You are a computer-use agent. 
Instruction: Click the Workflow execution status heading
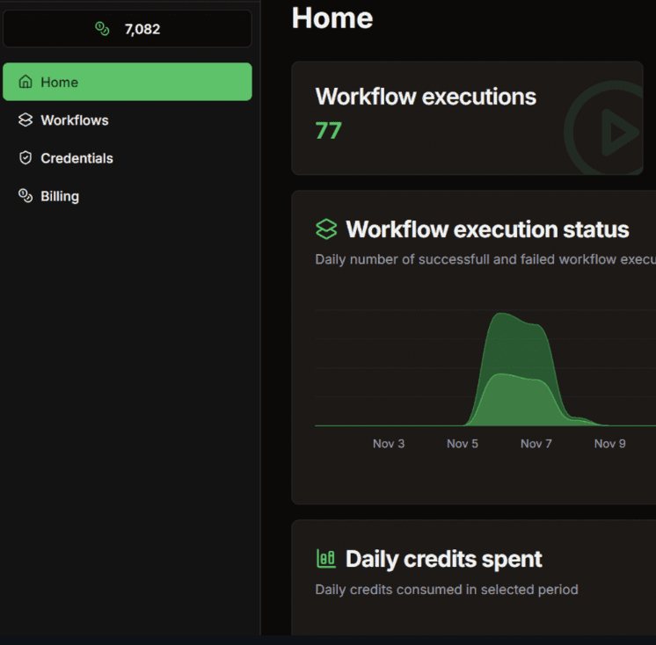click(487, 229)
